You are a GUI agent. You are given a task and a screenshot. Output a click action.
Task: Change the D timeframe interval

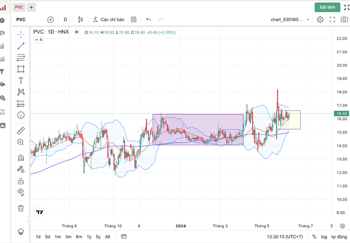(x=65, y=20)
